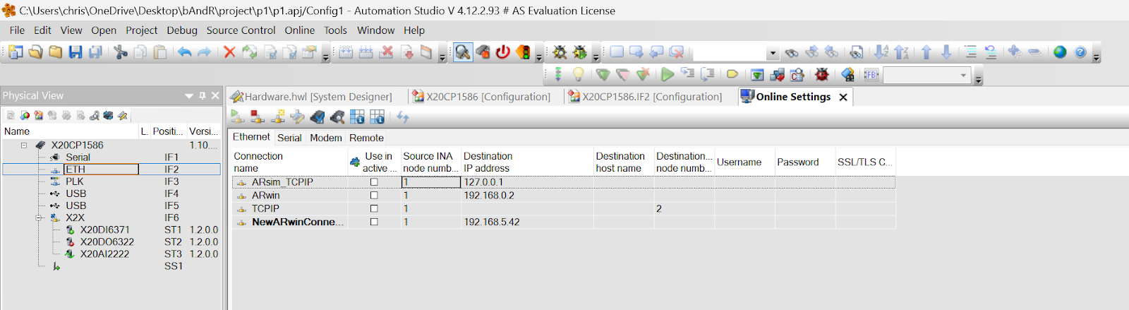Open the Tools menu

click(x=335, y=30)
